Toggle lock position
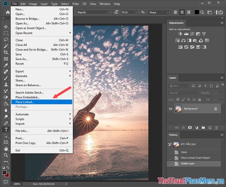 pyautogui.click(x=189, y=100)
